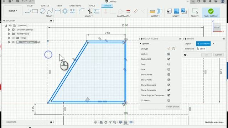228x128 pixels.
Task: Activate the Trim scissors tool
Action: 89,11
